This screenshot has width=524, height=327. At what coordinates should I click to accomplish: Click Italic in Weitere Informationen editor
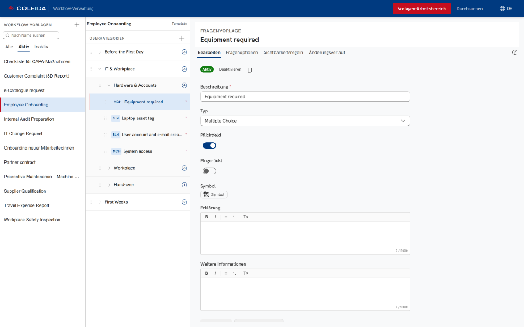[215, 273]
